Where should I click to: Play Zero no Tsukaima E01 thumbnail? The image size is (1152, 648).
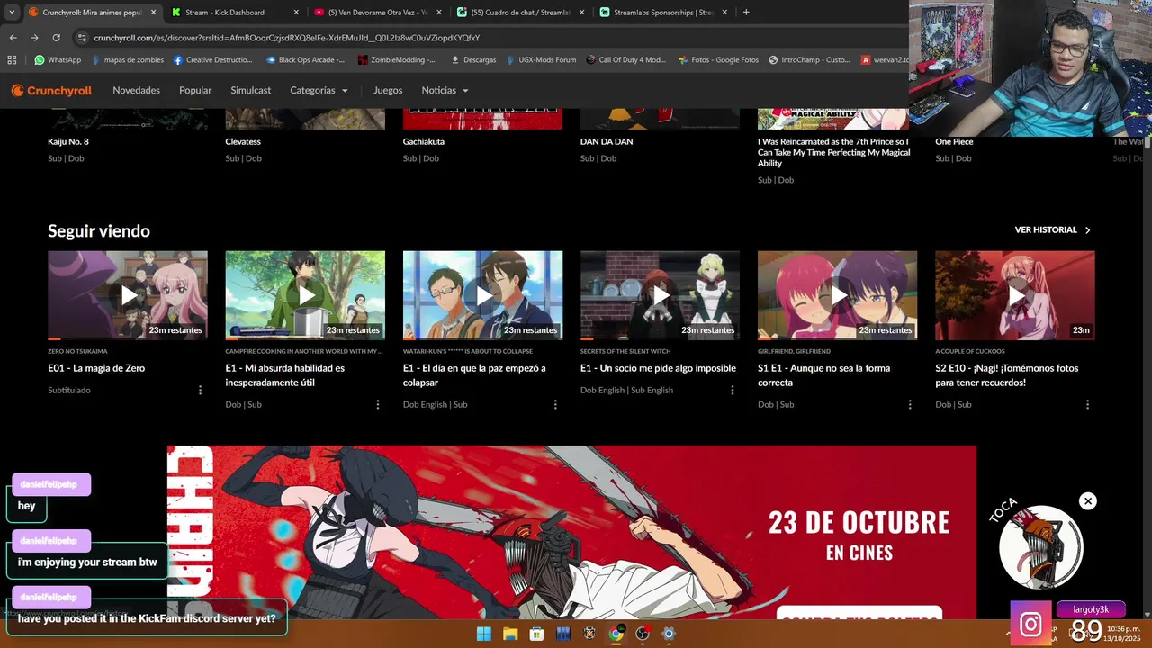[128, 295]
